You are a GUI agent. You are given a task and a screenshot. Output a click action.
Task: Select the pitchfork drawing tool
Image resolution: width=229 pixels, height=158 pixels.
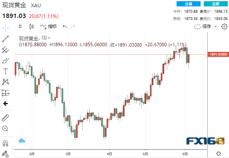[5, 50]
